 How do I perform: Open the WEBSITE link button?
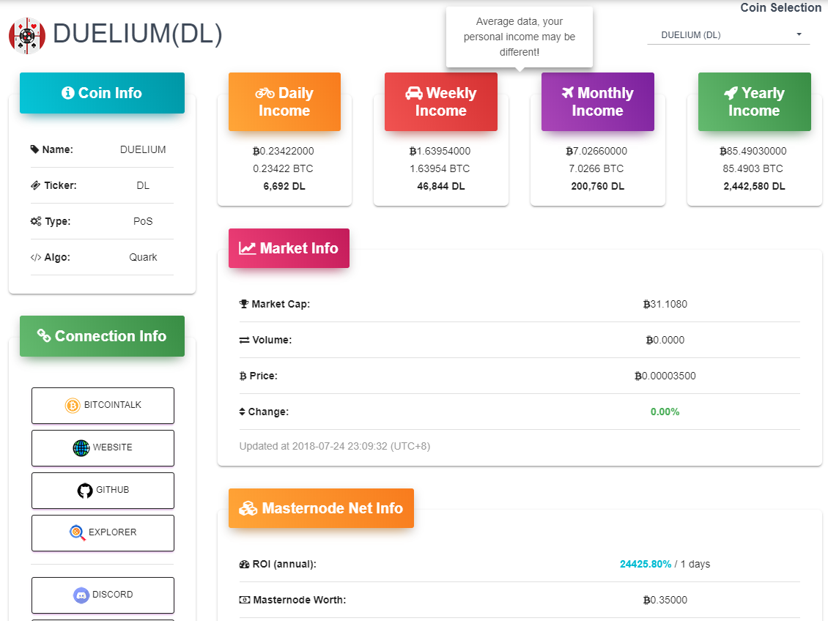(103, 448)
